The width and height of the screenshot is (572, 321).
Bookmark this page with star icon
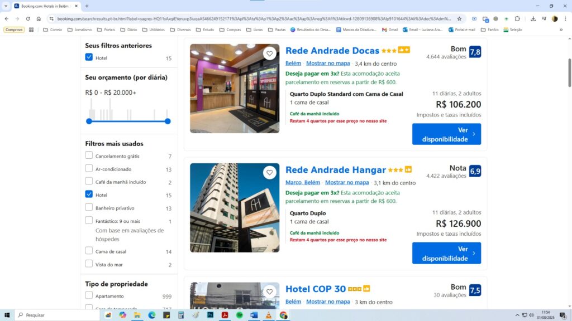[x=459, y=18]
